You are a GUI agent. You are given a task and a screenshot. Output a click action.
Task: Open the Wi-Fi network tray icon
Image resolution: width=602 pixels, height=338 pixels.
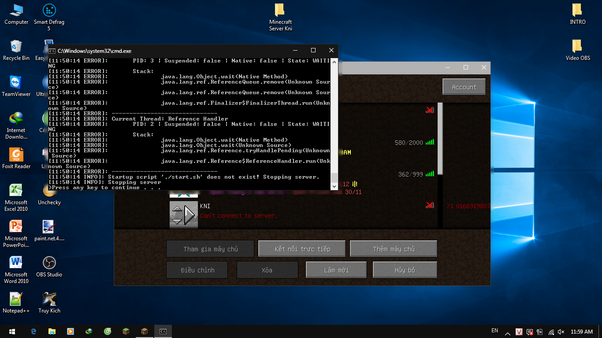click(x=551, y=332)
